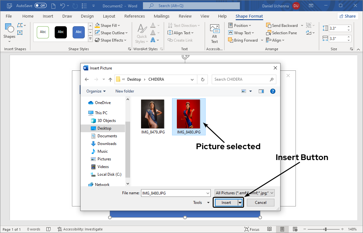Go up one folder level with up arrow

pos(110,79)
